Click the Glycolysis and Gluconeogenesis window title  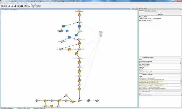(x=10, y=9)
